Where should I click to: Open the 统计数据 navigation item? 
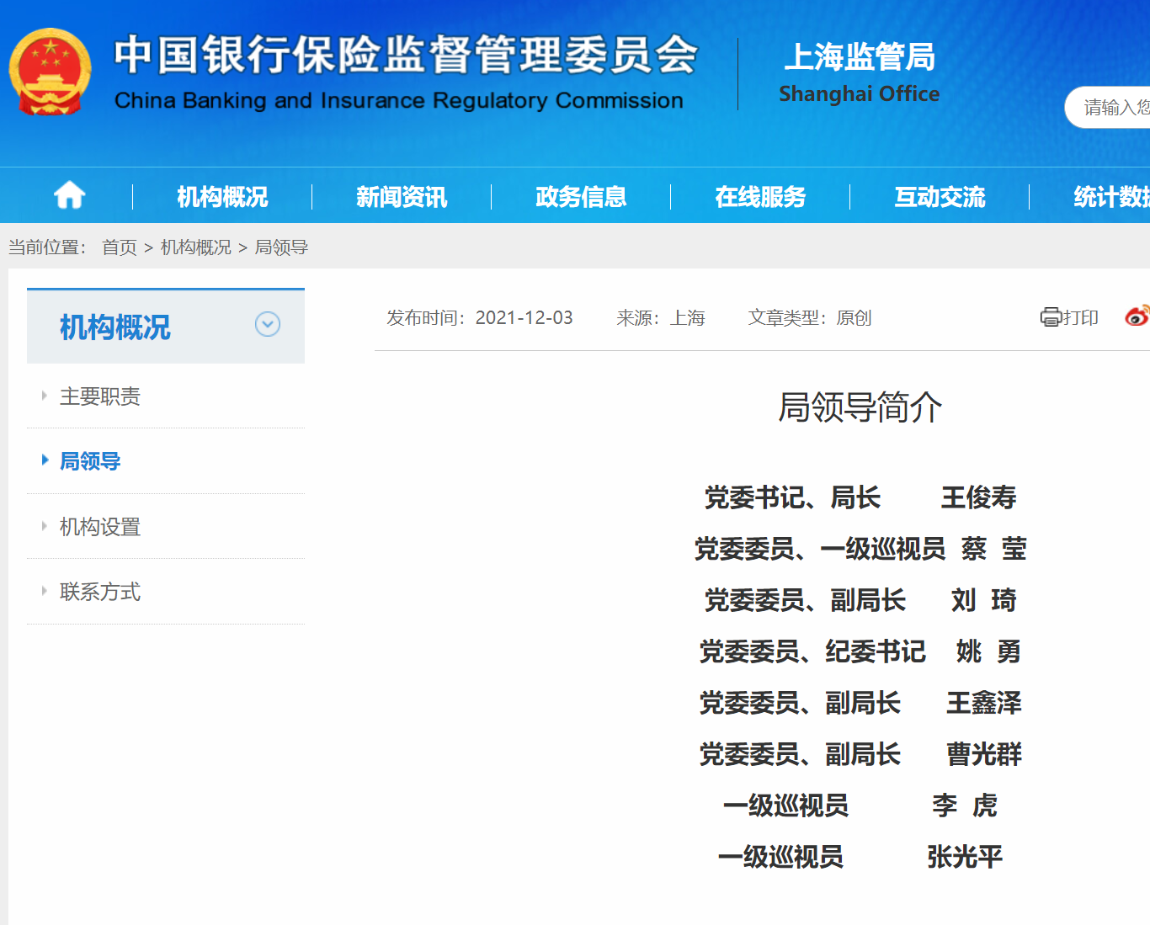[1110, 197]
